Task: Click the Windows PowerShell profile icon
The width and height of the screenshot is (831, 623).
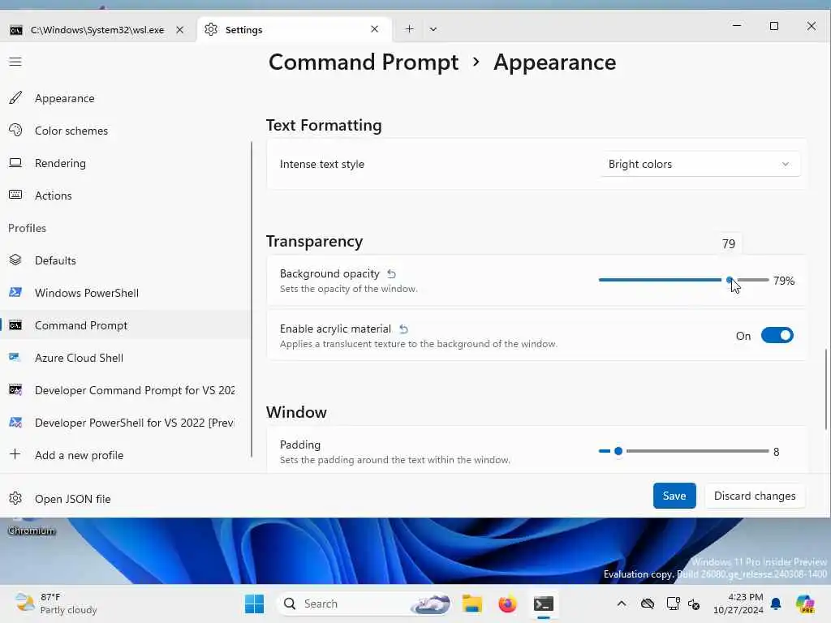Action: (15, 292)
